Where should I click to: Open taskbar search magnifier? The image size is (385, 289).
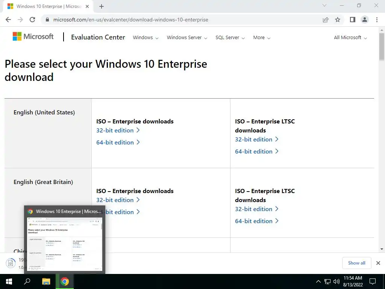click(x=27, y=281)
